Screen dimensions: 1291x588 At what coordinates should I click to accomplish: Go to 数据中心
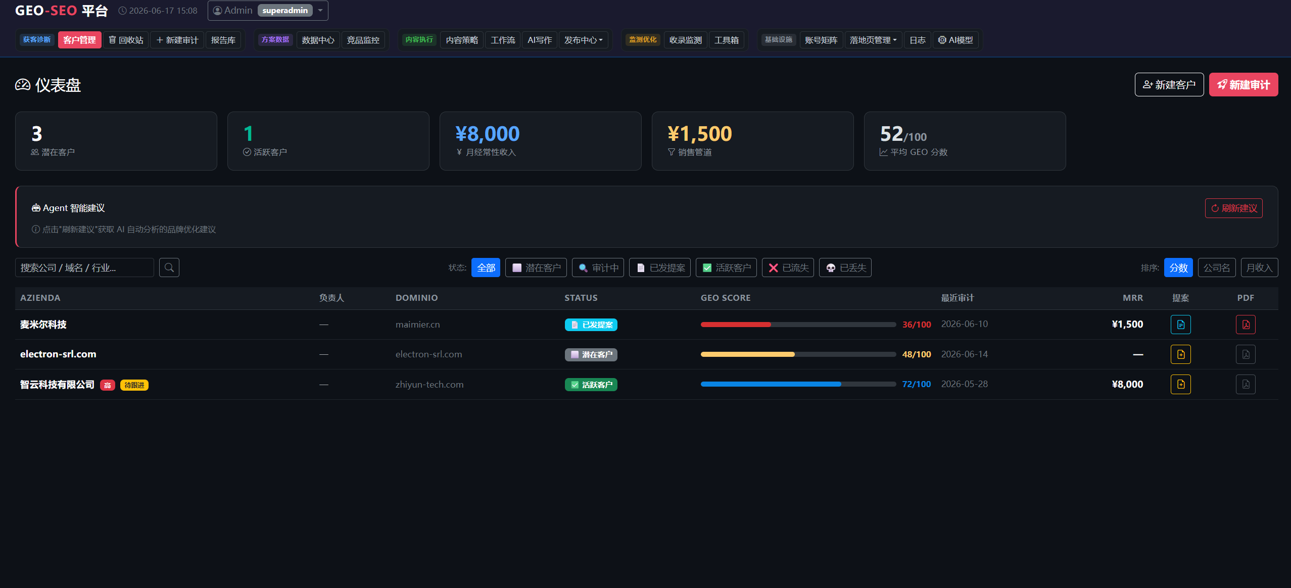click(x=318, y=40)
